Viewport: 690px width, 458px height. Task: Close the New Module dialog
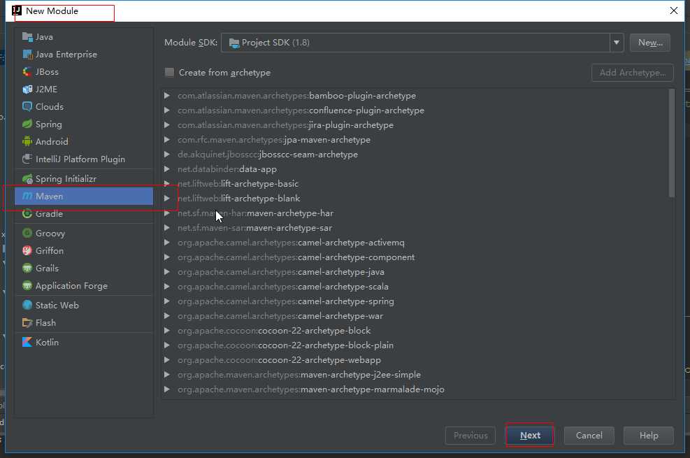[674, 10]
